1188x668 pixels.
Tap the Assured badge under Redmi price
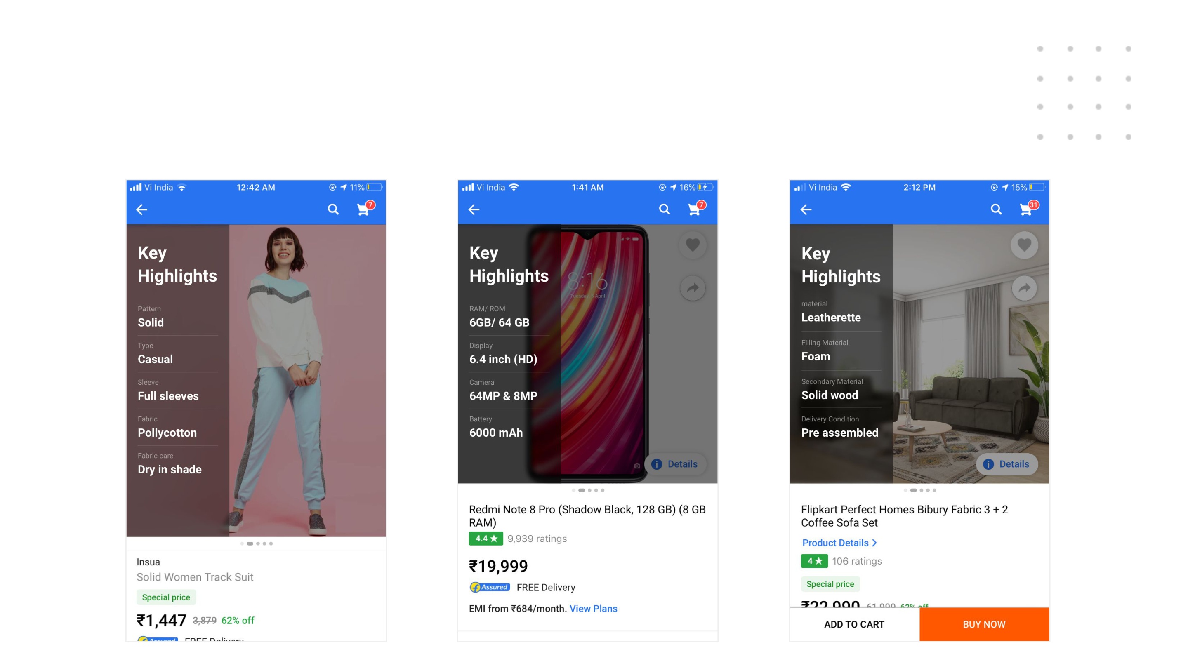coord(490,587)
